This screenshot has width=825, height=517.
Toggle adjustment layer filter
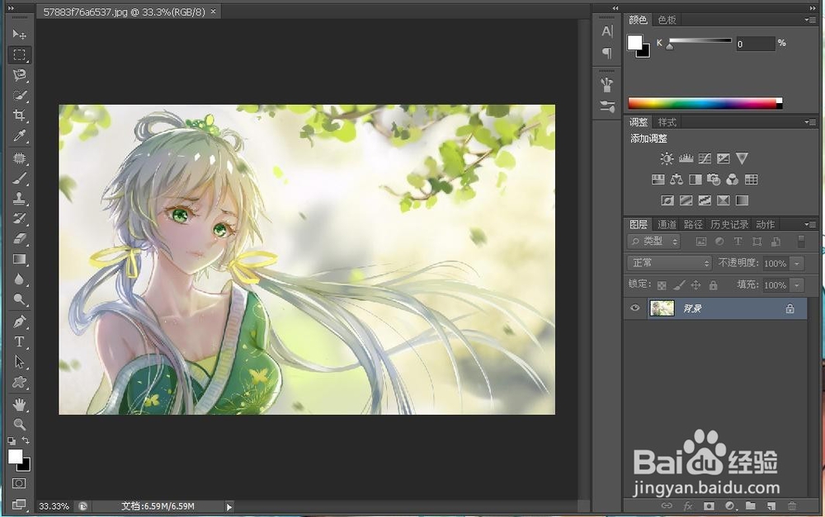tap(719, 242)
